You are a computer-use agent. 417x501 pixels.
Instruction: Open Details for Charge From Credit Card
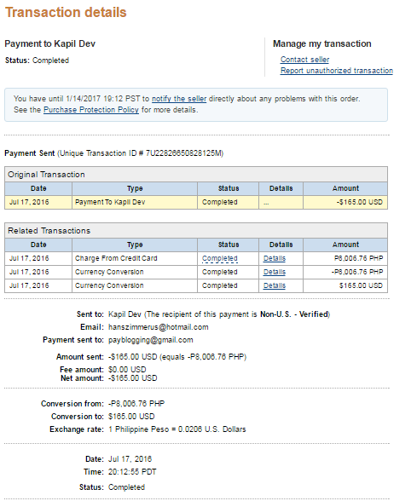[275, 258]
